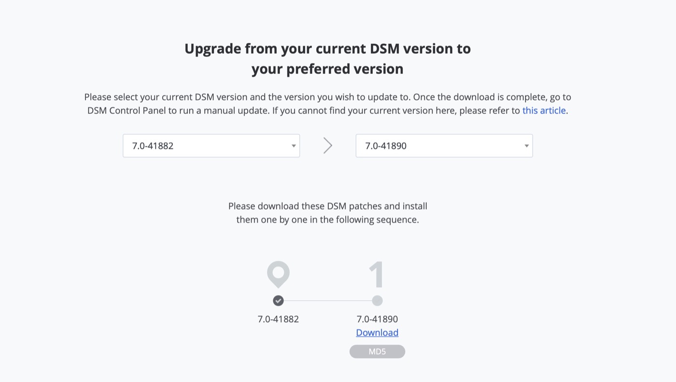The width and height of the screenshot is (676, 382).
Task: Click the dark checkmark circle for current version
Action: [278, 301]
